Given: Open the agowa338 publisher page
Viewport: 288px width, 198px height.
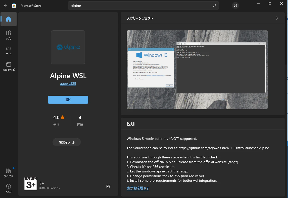Looking at the screenshot, I should click(68, 83).
